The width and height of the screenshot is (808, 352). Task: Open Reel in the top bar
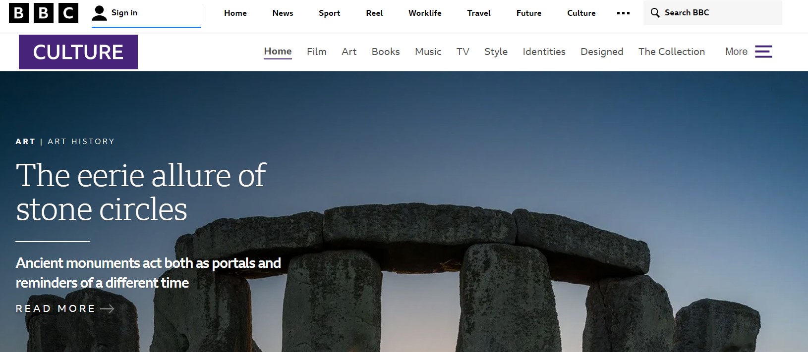click(374, 13)
